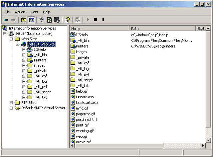Pause the site with the pause button

(x=103, y=20)
